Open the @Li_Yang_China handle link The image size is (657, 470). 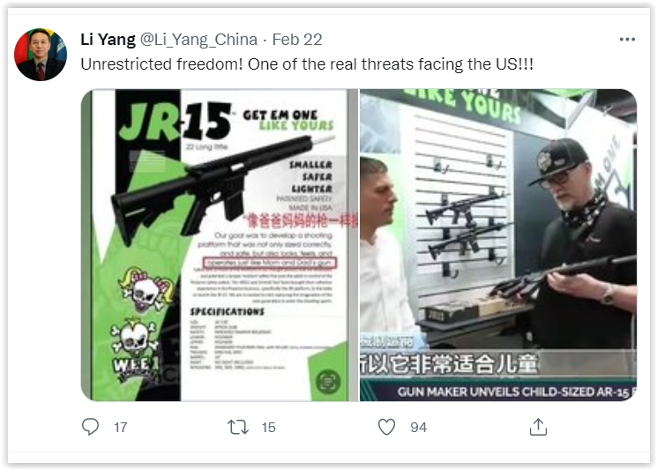(198, 40)
